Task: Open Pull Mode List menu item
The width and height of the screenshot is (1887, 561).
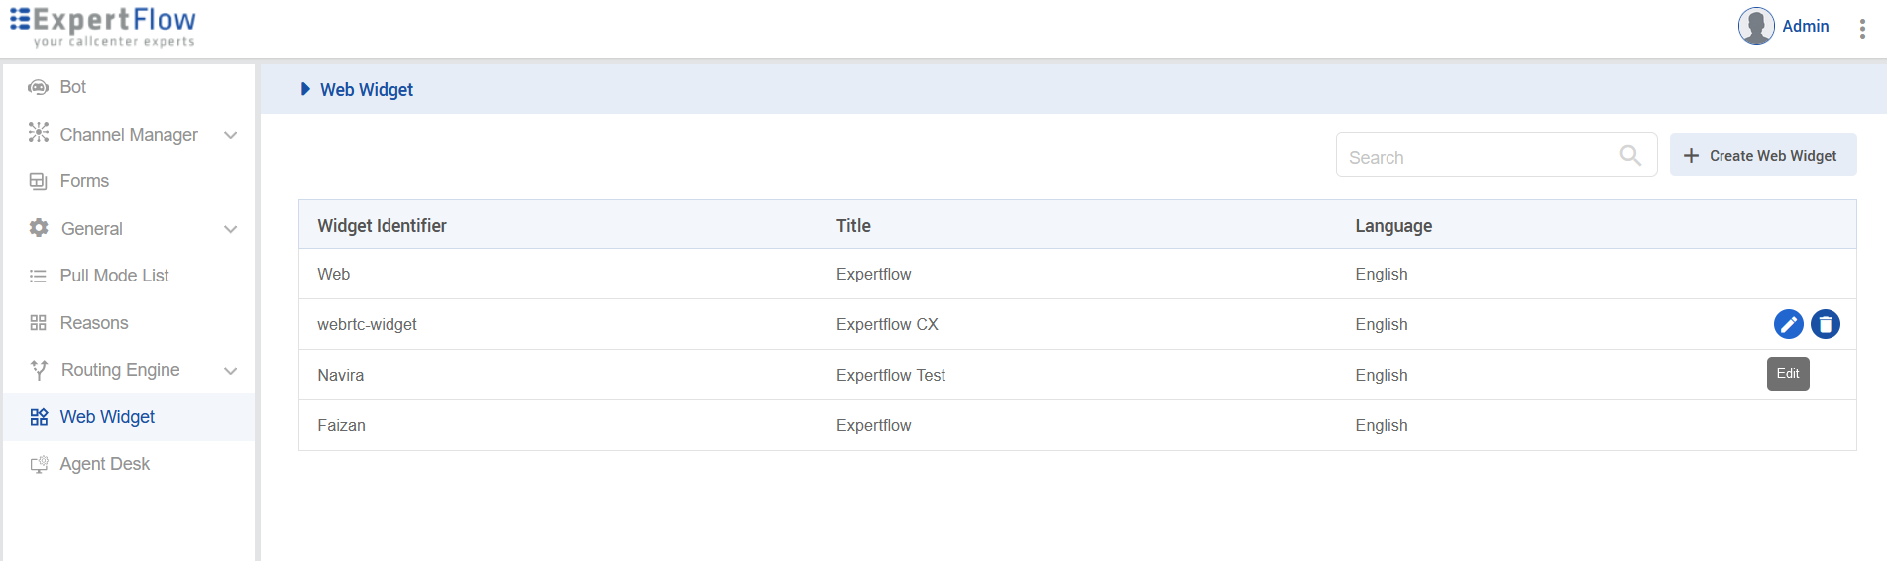Action: [114, 276]
